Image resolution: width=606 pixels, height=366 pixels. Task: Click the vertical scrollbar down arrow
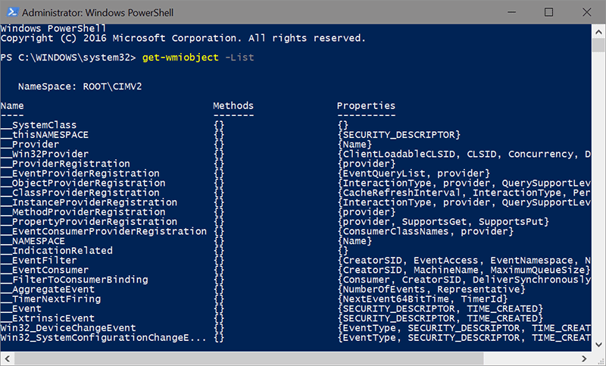pyautogui.click(x=598, y=359)
